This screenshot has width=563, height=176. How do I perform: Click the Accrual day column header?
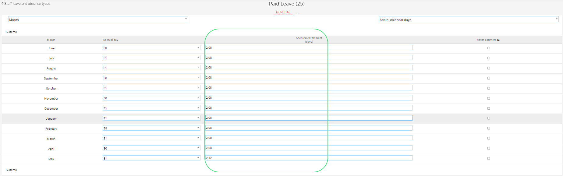pos(111,40)
